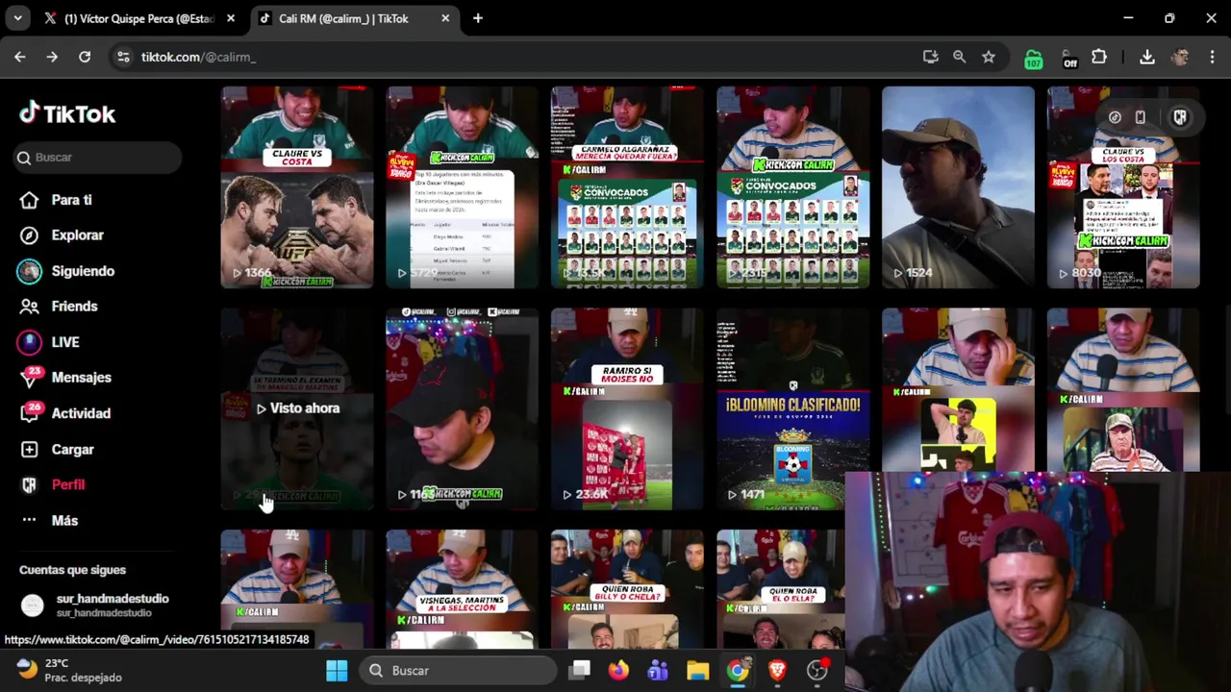Click the TikTok icon in floating overlay
Screen dimensions: 1231x692
[1115, 117]
